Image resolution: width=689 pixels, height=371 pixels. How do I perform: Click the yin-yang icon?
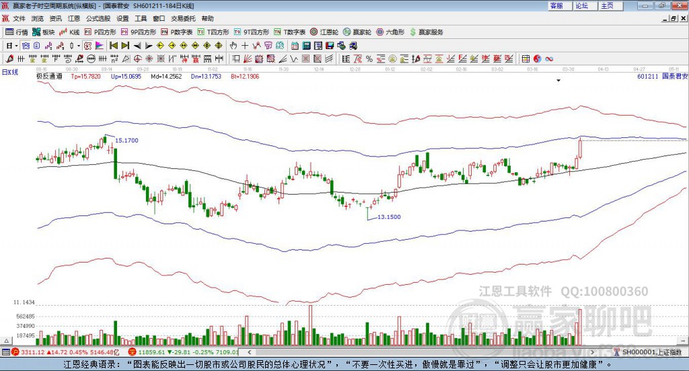point(538,59)
